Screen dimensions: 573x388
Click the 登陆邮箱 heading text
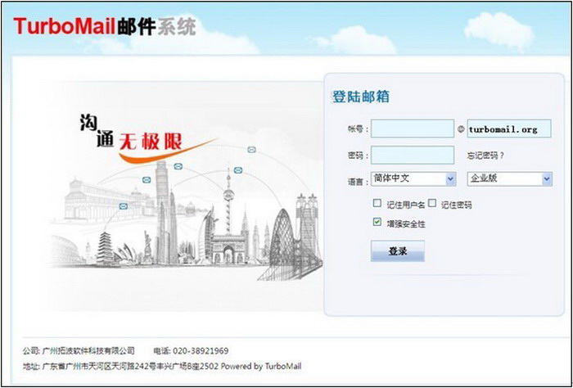pos(361,97)
